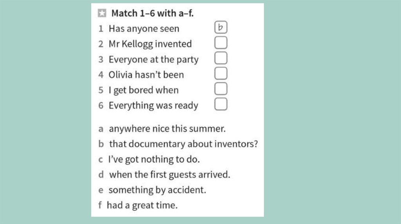Mark the box next to 'Everything was ready'
Image resolution: width=401 pixels, height=224 pixels.
click(221, 105)
